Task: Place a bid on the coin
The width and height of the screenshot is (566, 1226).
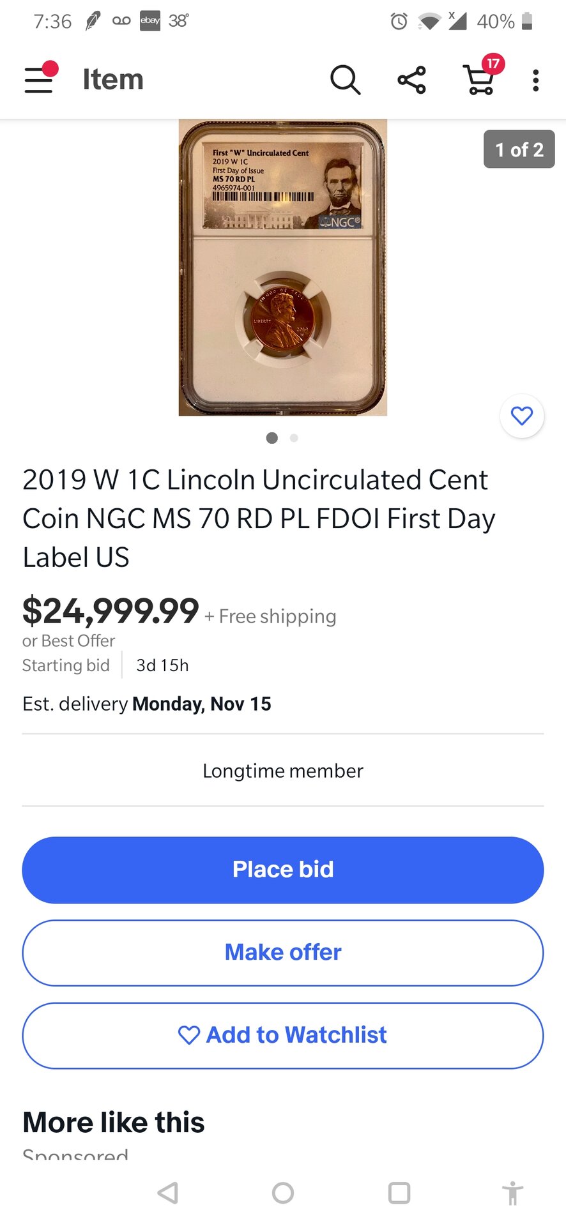Action: [x=283, y=870]
